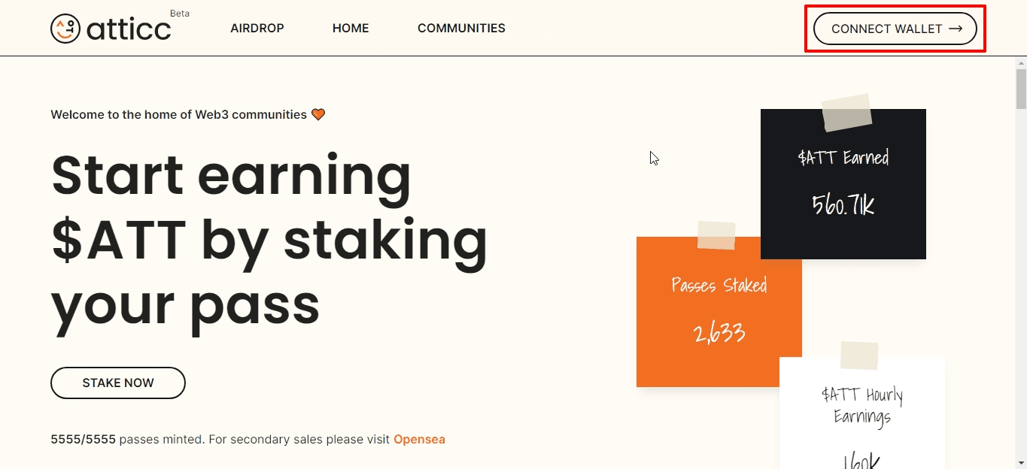The width and height of the screenshot is (1027, 469).
Task: Click the 560.71k earned value
Action: tap(843, 204)
